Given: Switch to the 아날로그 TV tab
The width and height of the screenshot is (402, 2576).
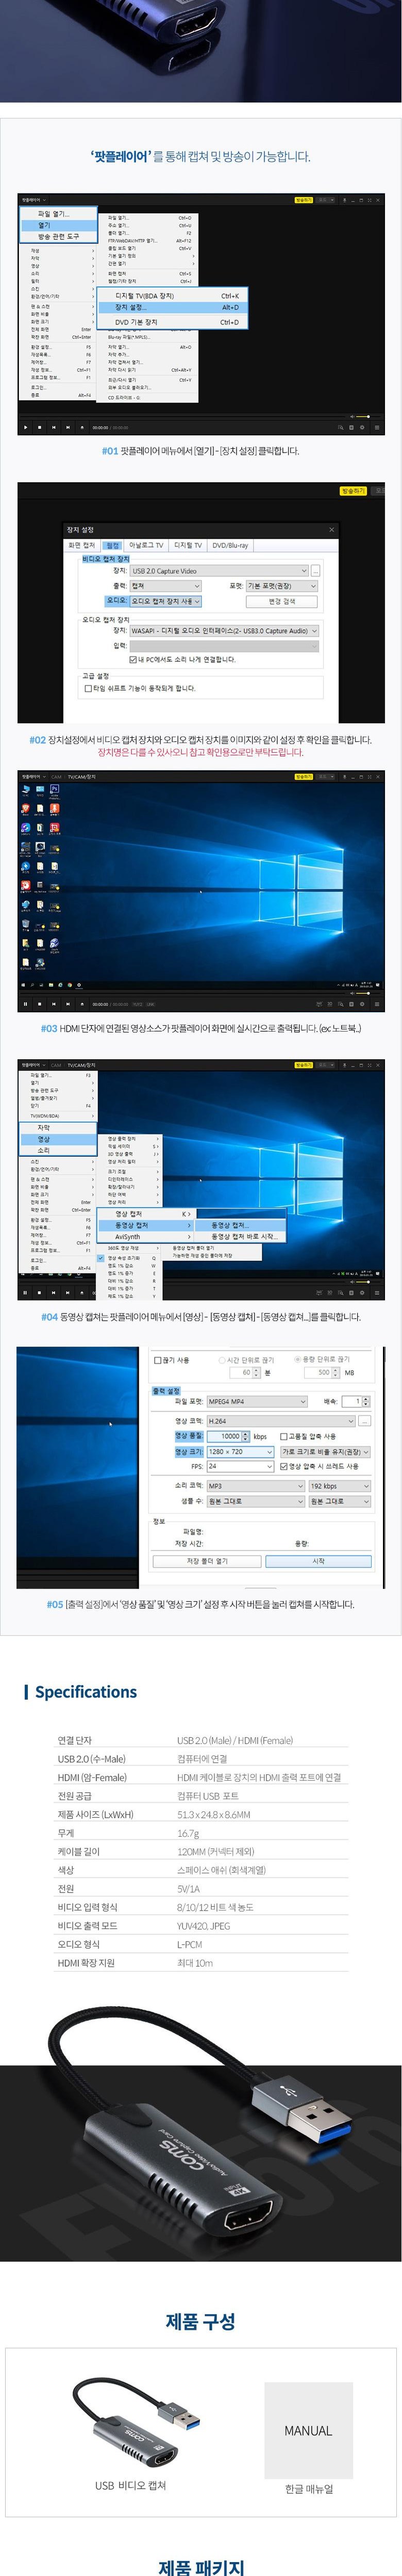Looking at the screenshot, I should (146, 545).
